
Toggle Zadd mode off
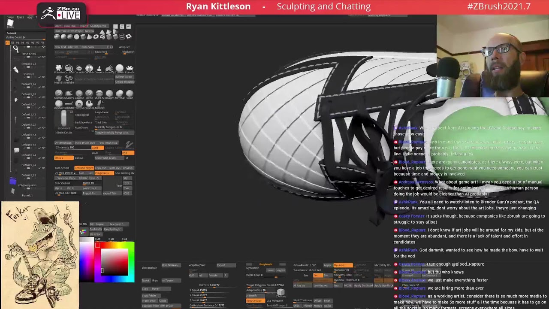coord(97,148)
